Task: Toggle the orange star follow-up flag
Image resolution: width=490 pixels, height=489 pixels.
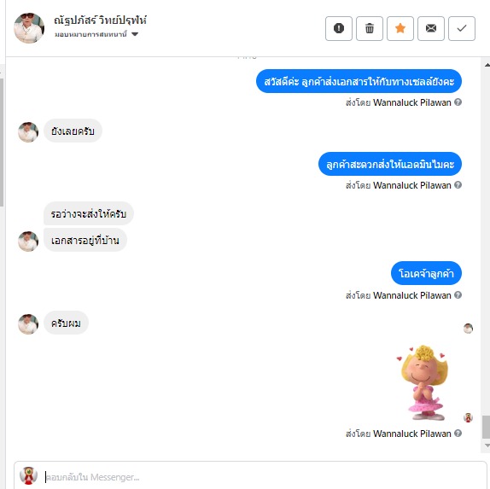Action: pyautogui.click(x=400, y=28)
